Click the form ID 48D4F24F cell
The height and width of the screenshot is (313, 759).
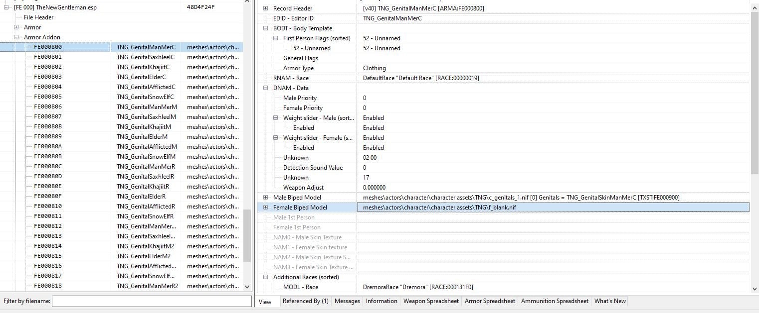pos(201,7)
